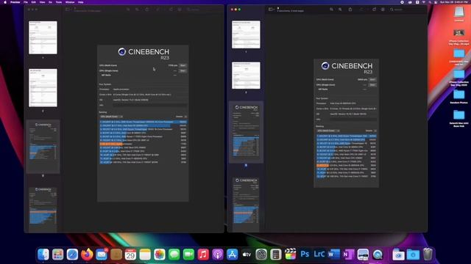Open Finder from the Dock
This screenshot has width=471, height=264.
click(x=43, y=254)
